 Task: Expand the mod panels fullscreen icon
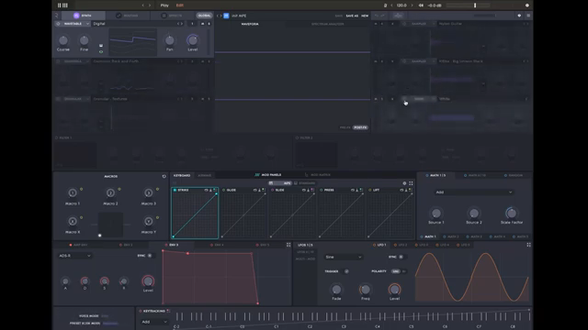point(411,183)
